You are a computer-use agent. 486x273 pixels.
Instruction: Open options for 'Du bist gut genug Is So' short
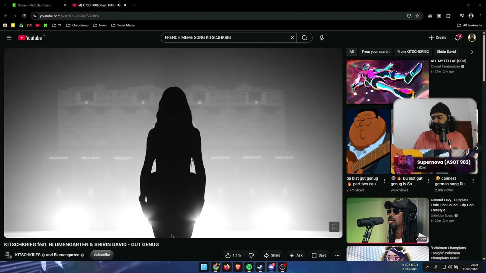coord(429,181)
